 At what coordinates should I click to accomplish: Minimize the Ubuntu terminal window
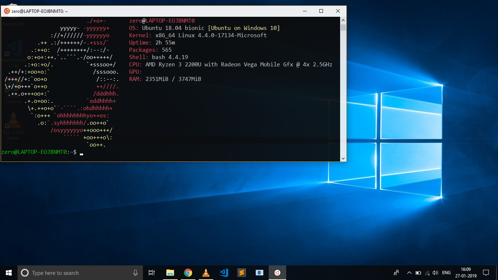pos(304,11)
